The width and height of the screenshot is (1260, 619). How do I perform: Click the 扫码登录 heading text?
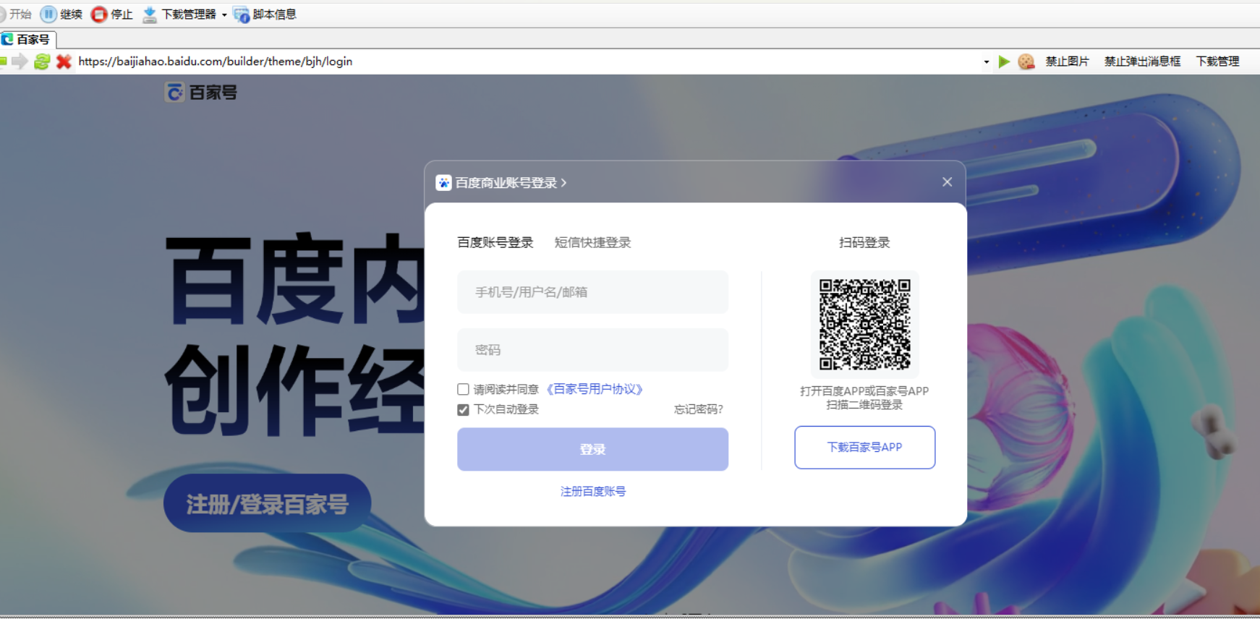pyautogui.click(x=864, y=242)
